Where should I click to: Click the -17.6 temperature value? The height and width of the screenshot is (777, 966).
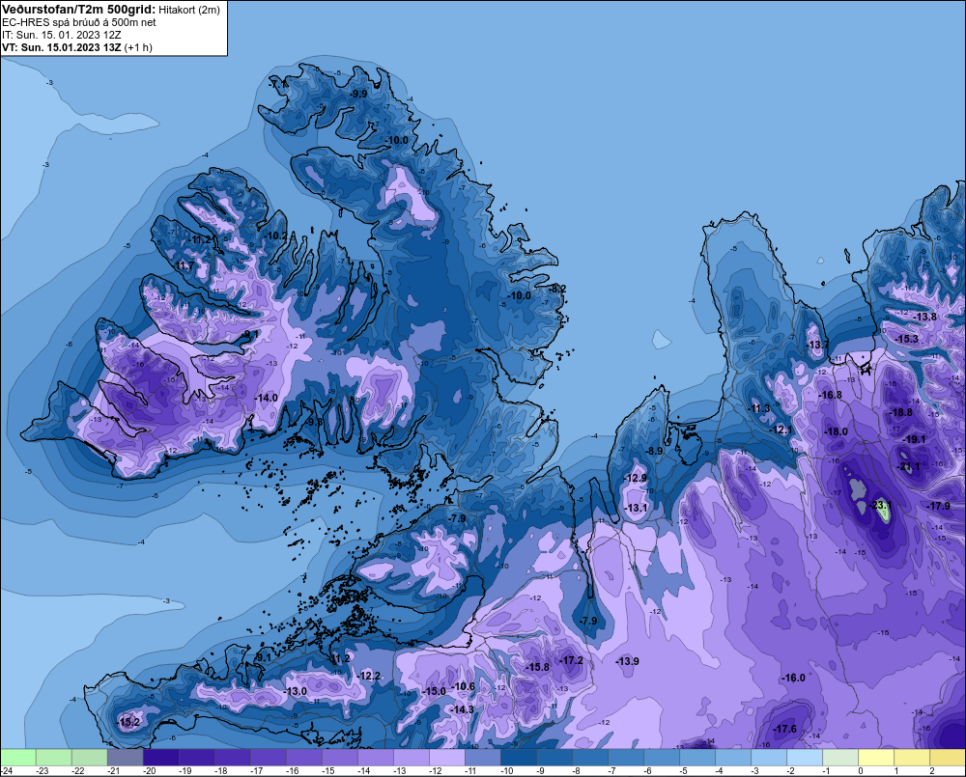tap(784, 729)
